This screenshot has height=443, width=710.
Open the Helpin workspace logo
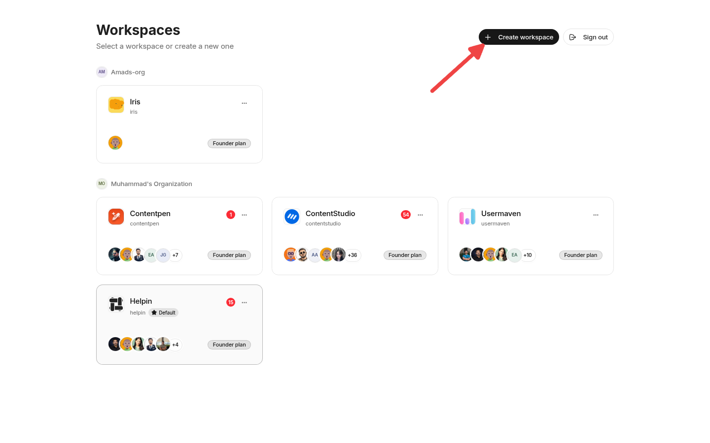coord(116,304)
